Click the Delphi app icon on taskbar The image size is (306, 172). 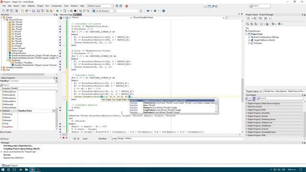33,170
